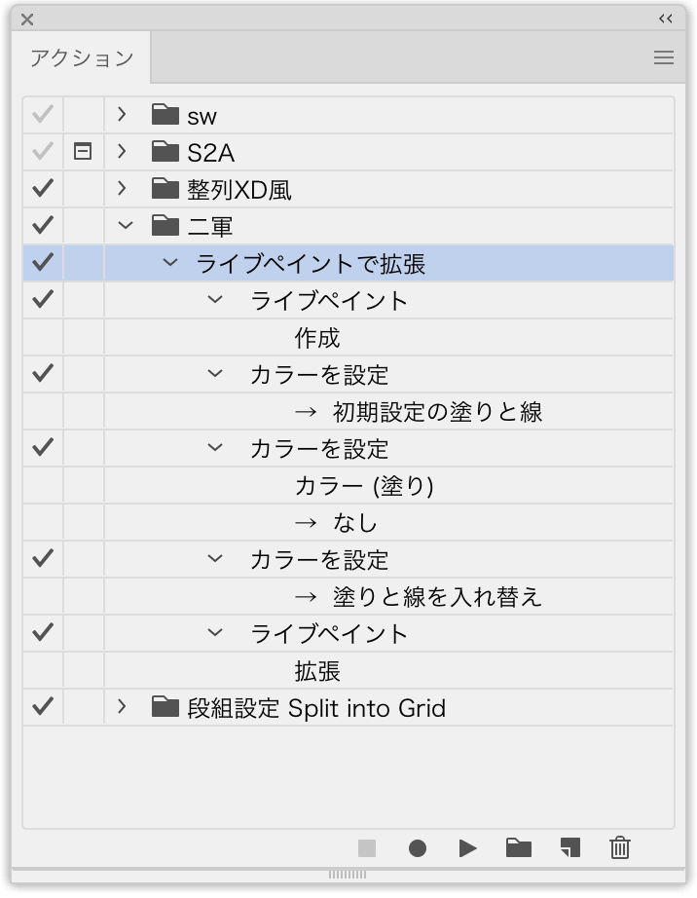
Task: Collapse panel with double-arrow icon
Action: pos(666,19)
